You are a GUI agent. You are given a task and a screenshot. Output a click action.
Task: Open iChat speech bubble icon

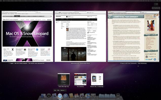(x=65, y=96)
